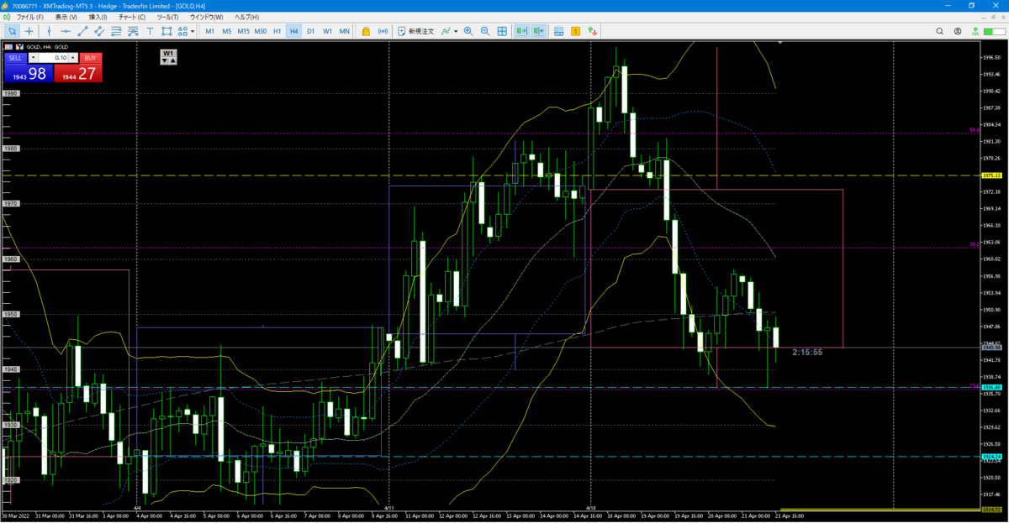The height and width of the screenshot is (523, 1009).
Task: Open the indicators list icon
Action: (446, 31)
